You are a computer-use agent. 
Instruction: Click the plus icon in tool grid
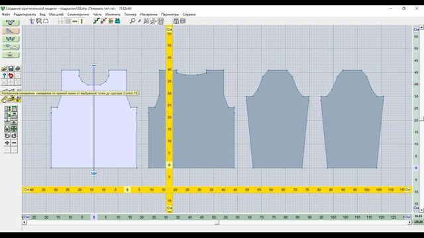tap(7, 143)
